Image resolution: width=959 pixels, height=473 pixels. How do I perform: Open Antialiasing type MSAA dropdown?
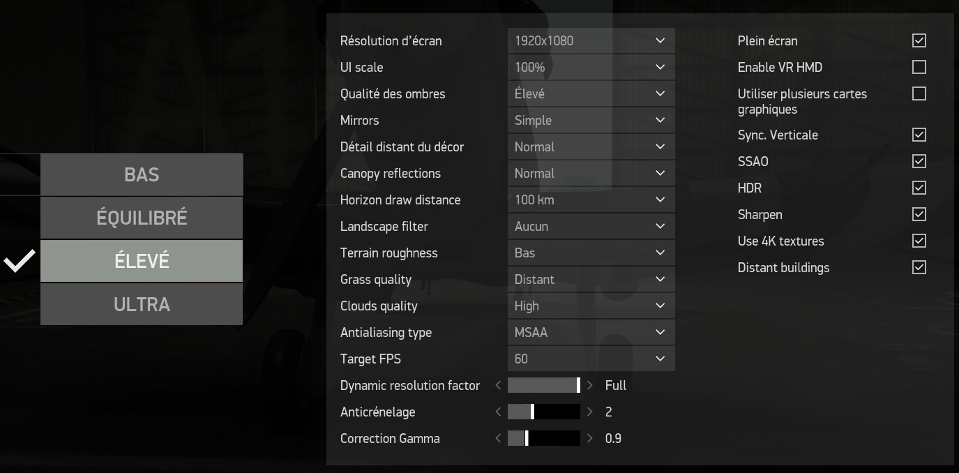[591, 332]
